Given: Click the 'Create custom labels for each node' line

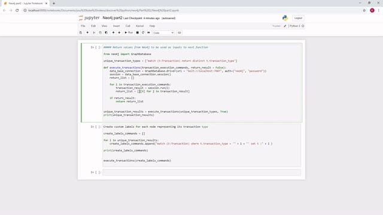Looking at the screenshot, I should click(x=156, y=127).
